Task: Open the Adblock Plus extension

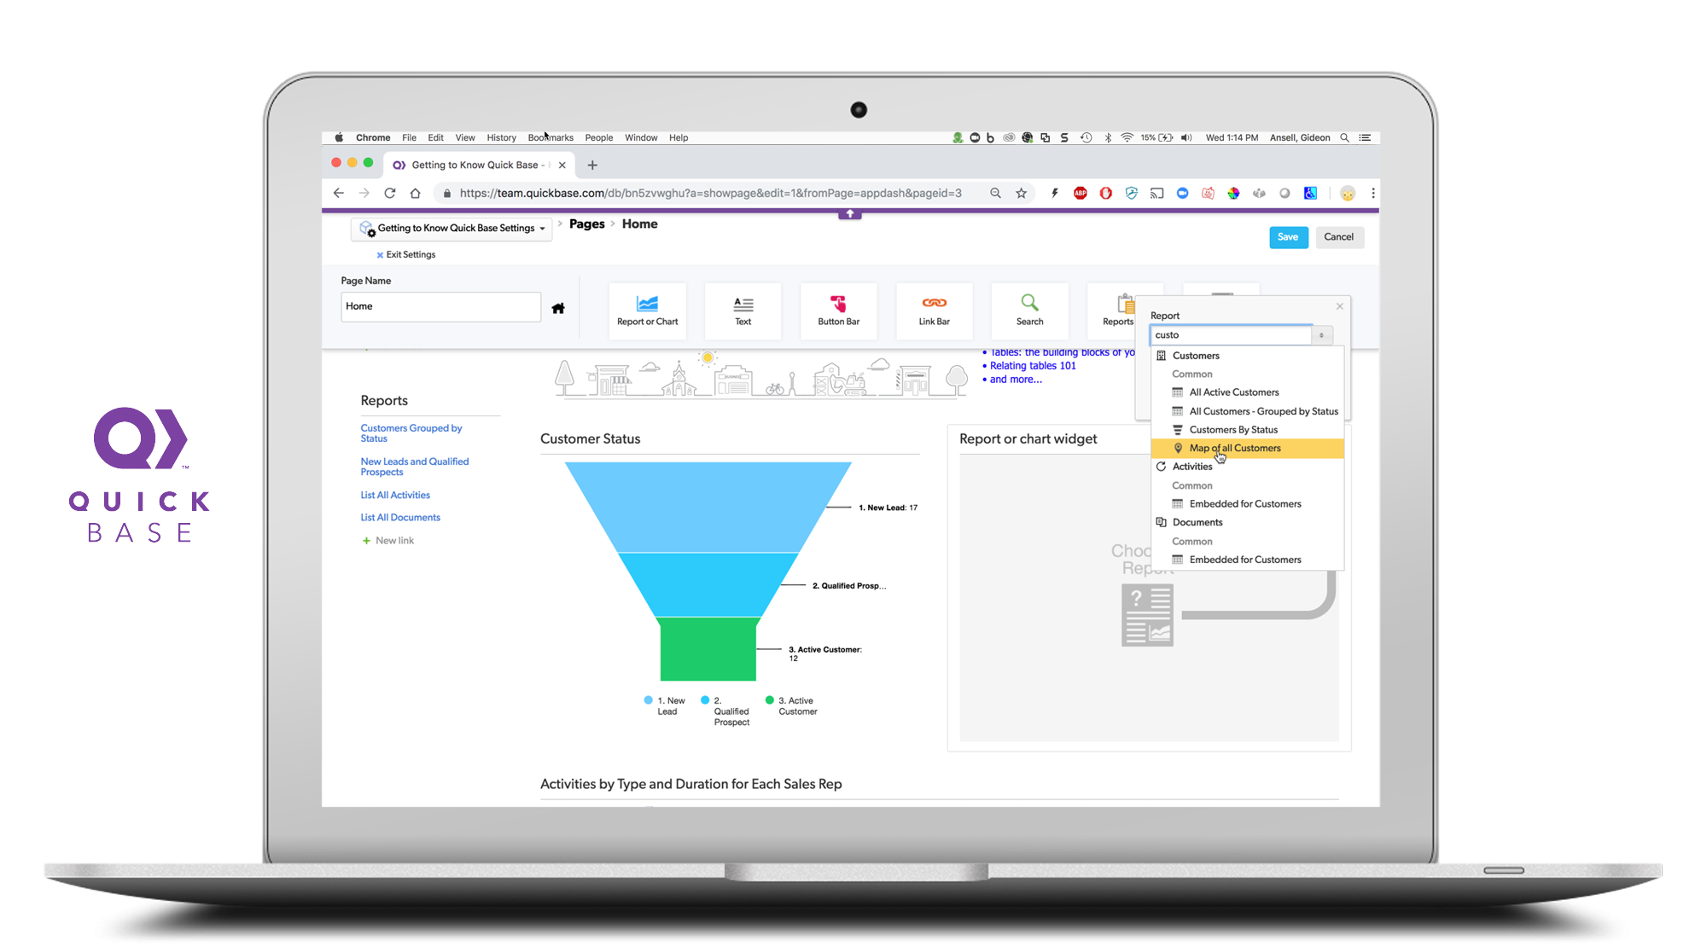Action: 1080,193
